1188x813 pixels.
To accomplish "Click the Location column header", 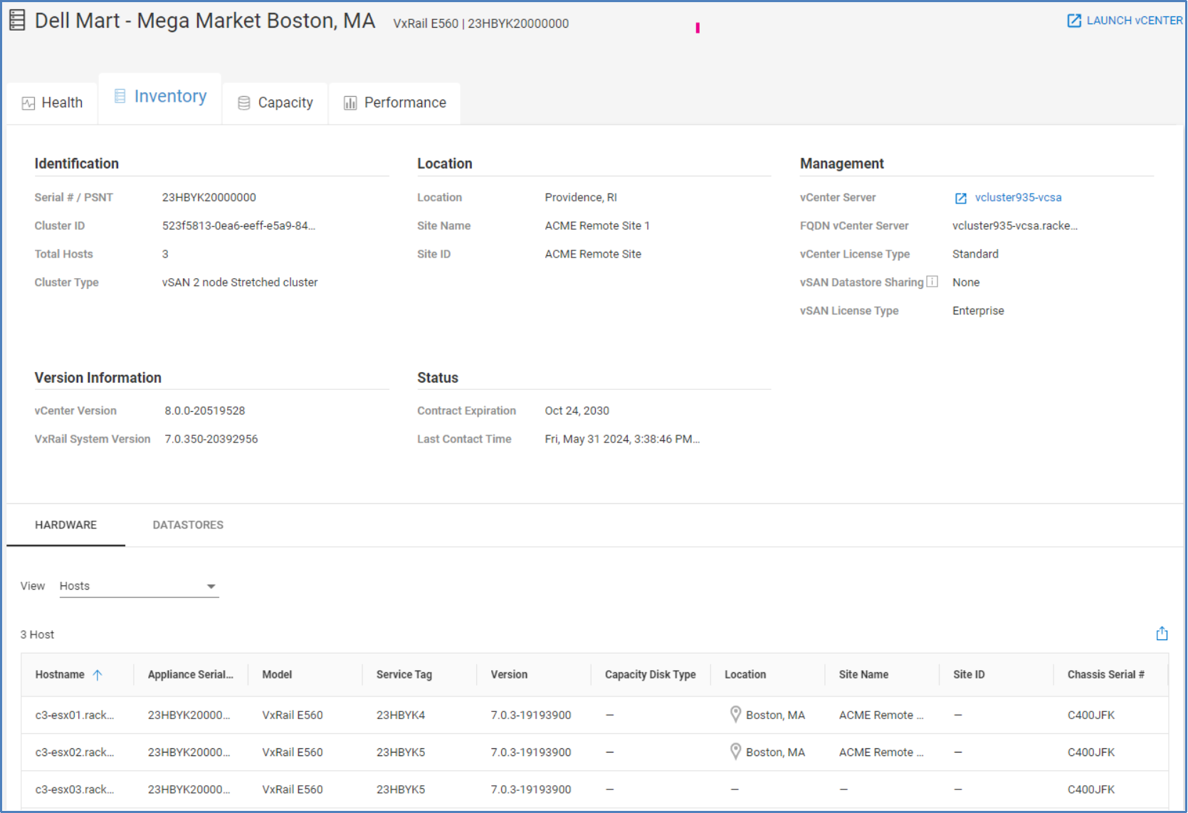I will [x=745, y=674].
